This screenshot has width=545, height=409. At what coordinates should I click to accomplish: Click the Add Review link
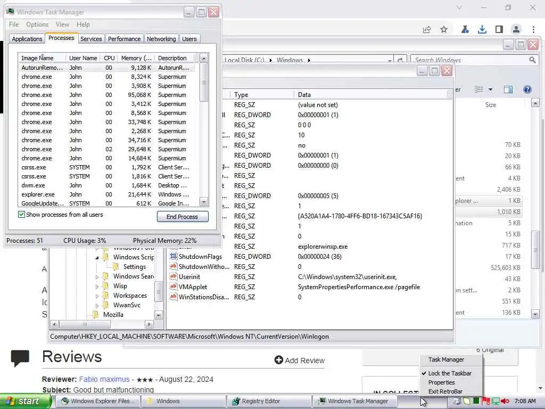[300, 361]
